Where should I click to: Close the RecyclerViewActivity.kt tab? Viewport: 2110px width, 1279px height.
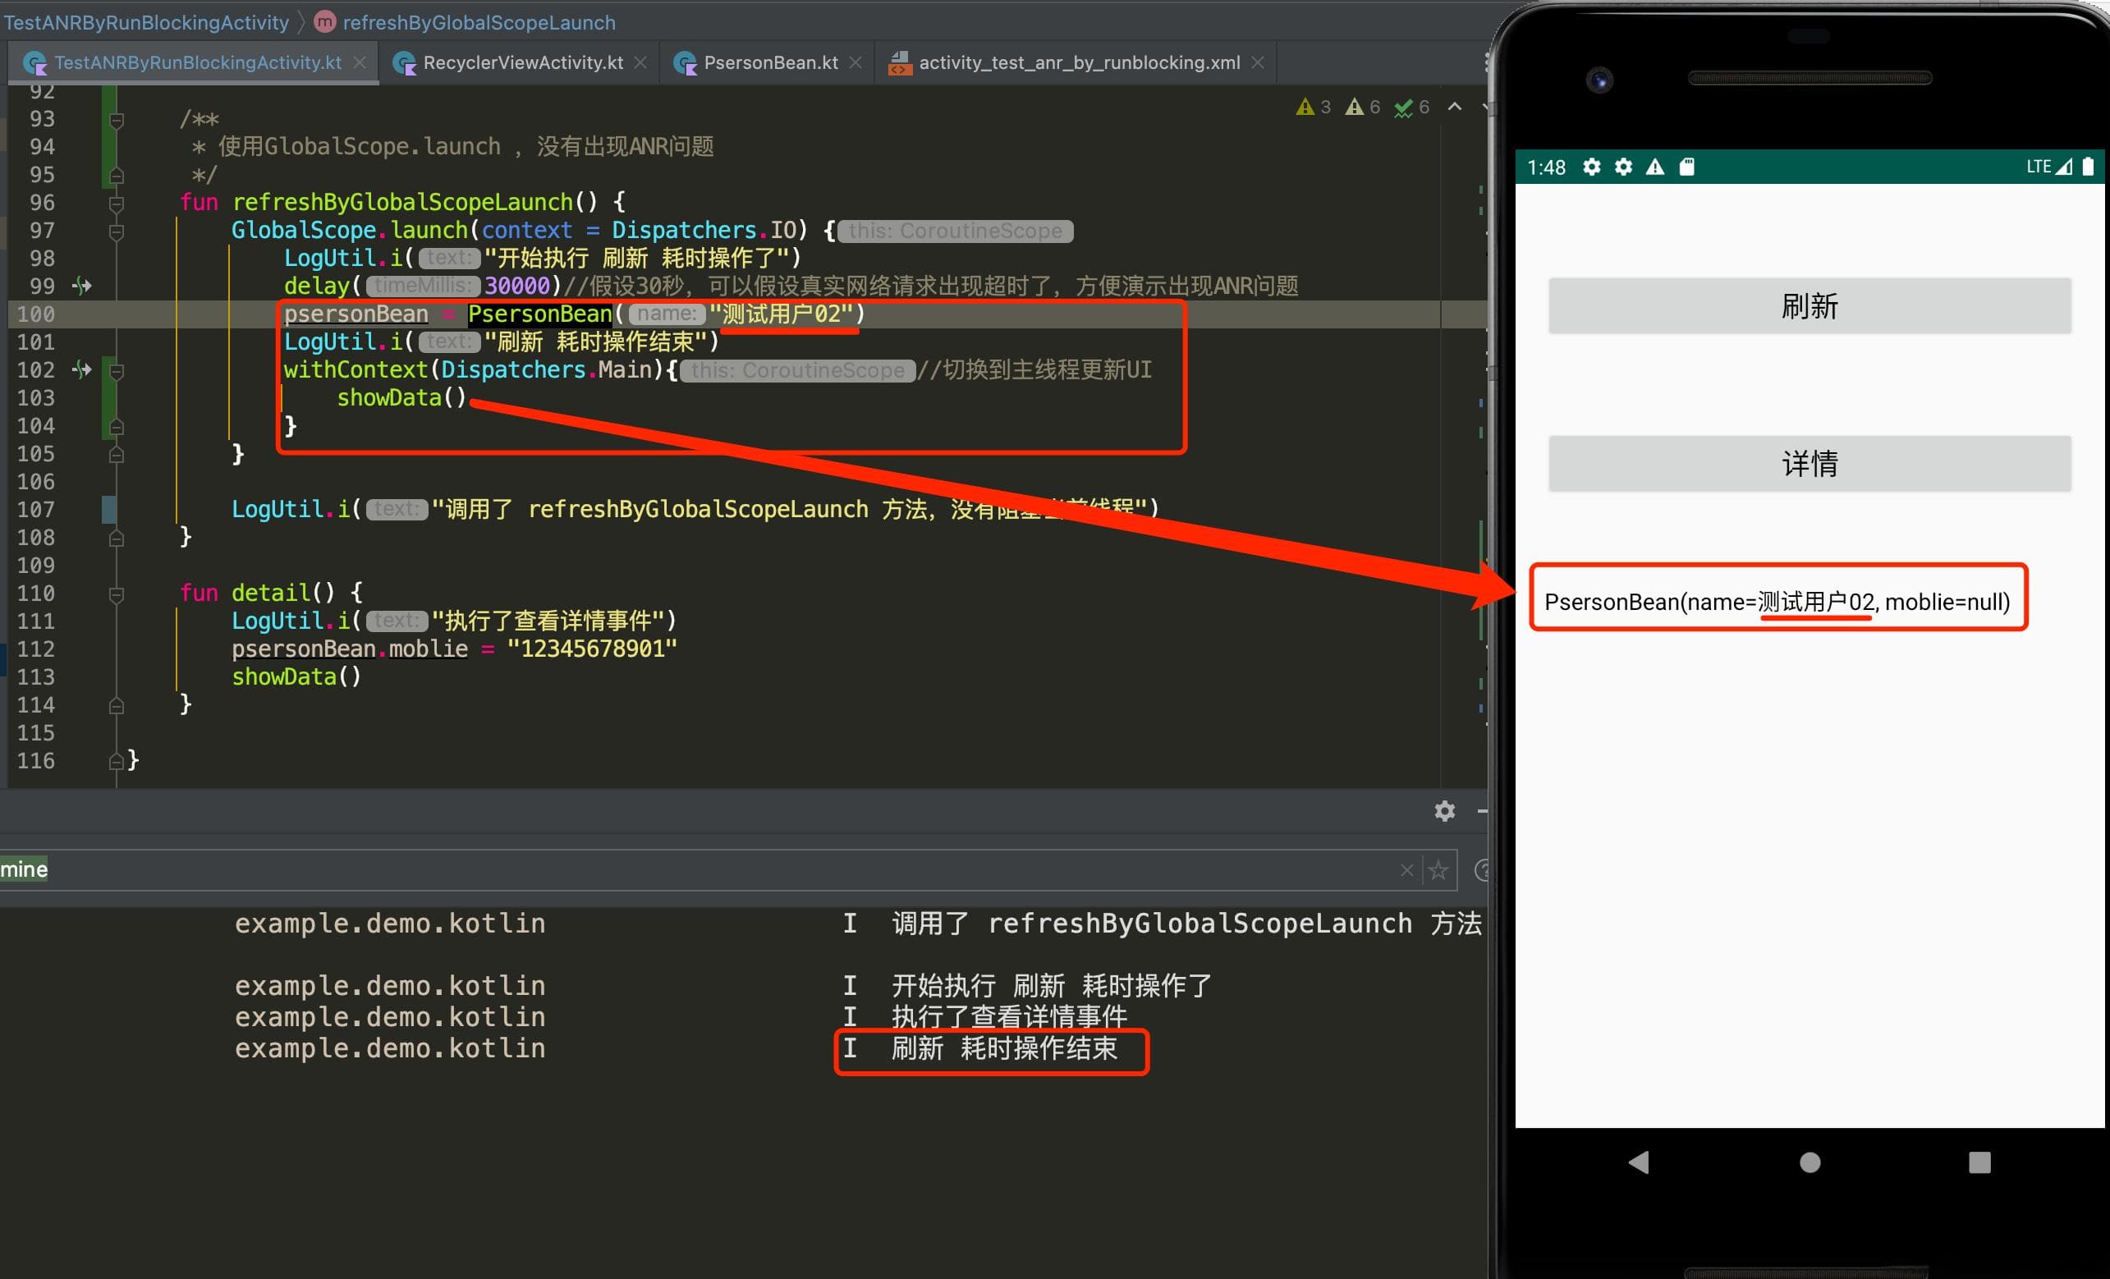640,62
